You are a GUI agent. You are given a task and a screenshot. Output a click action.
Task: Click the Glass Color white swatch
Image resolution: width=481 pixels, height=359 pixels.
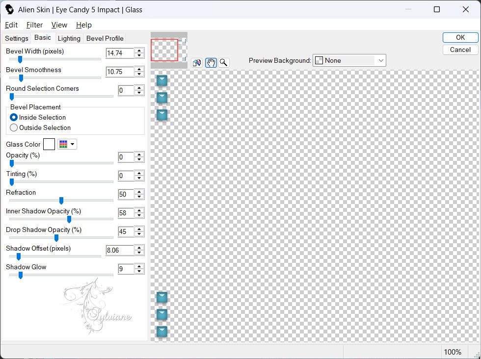(x=49, y=144)
